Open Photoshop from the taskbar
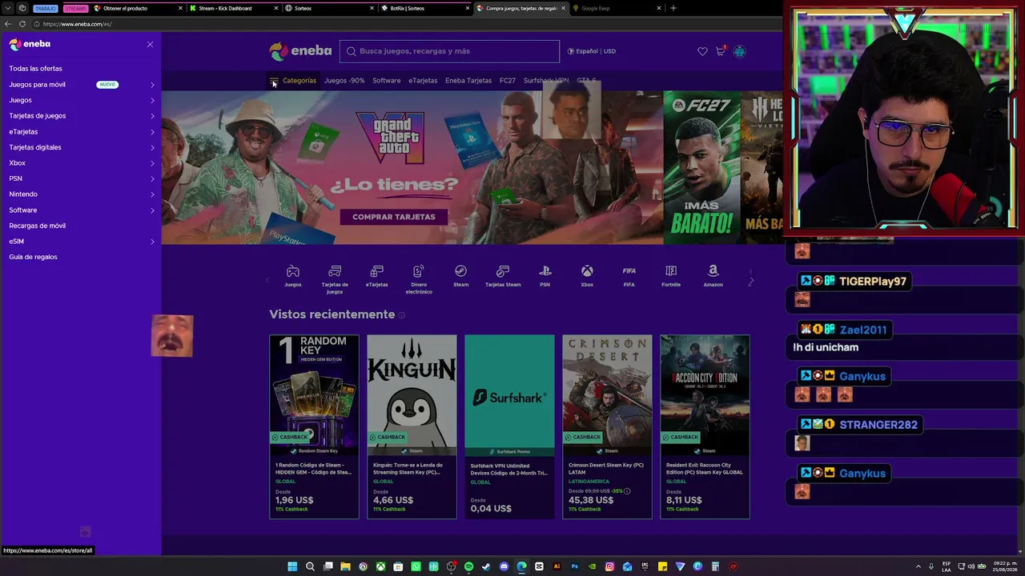The width and height of the screenshot is (1025, 576). (x=574, y=566)
